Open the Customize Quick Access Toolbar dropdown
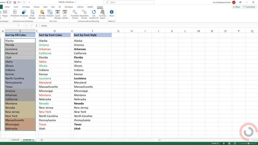Image resolution: width=258 pixels, height=145 pixels. coord(29,2)
